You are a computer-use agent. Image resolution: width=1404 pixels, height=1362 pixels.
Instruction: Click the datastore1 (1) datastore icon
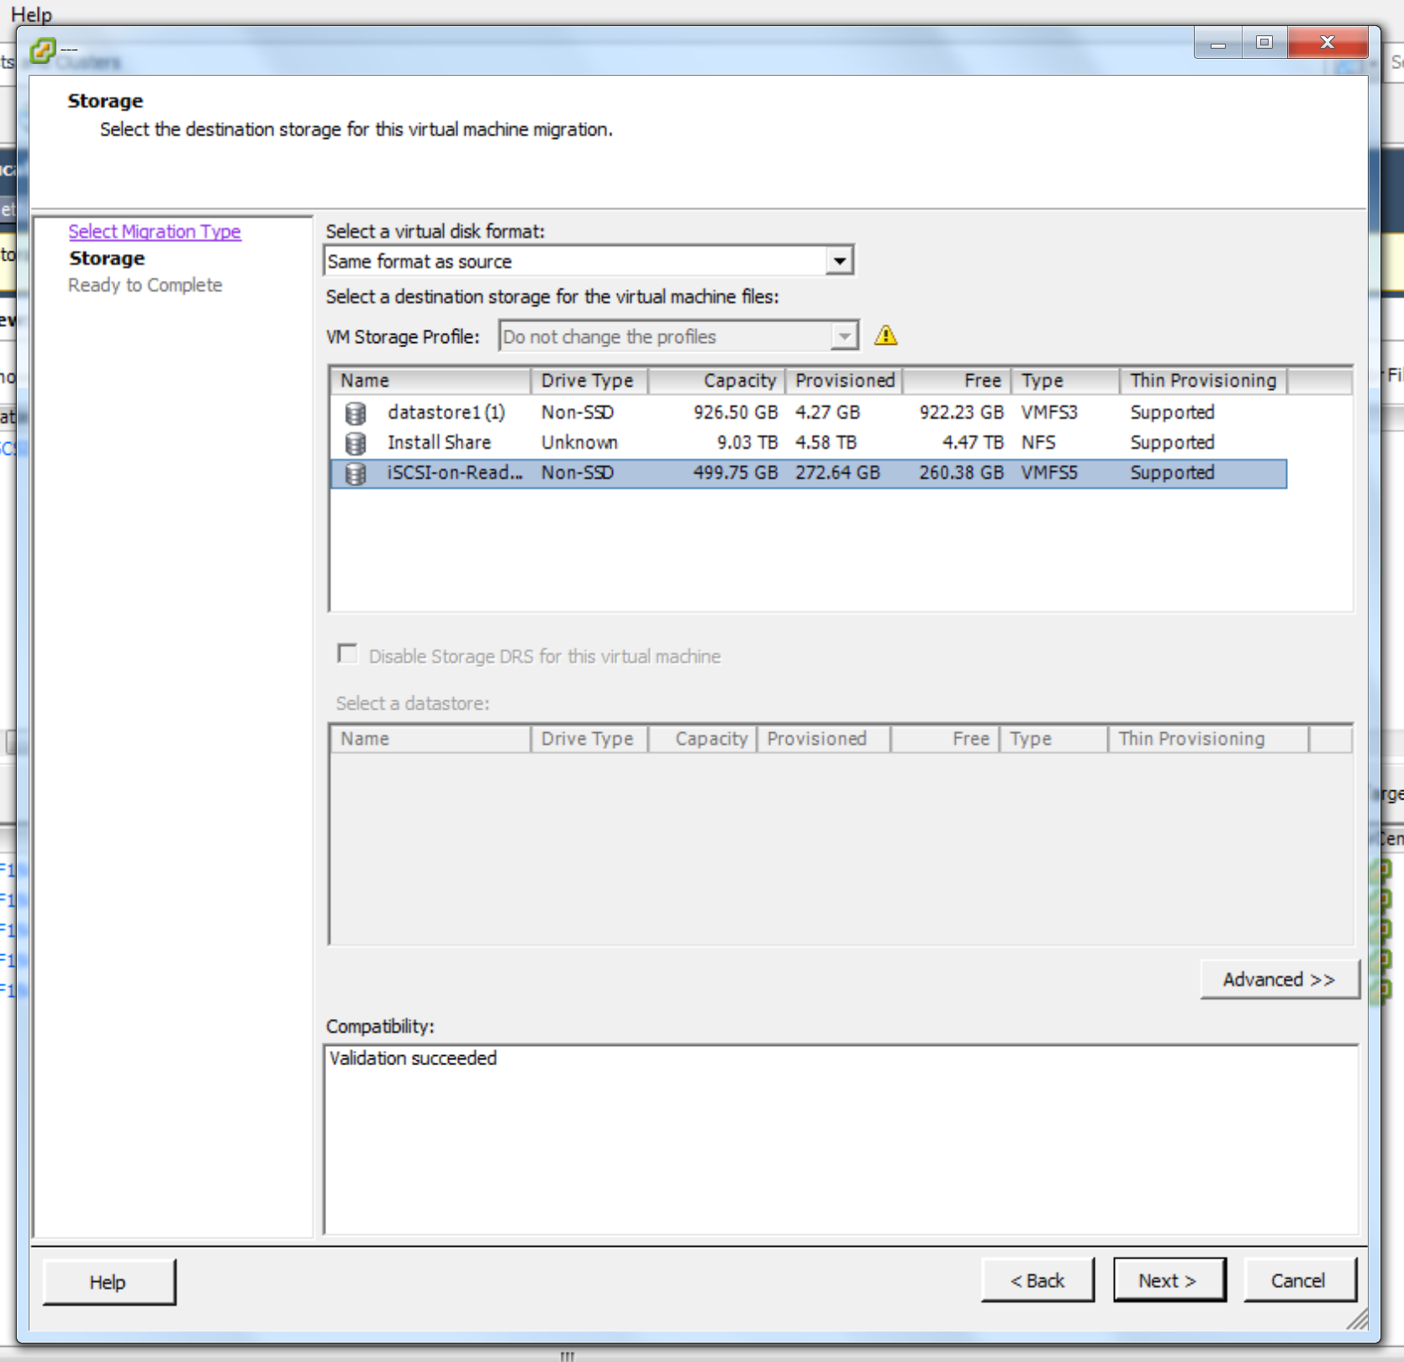[356, 413]
